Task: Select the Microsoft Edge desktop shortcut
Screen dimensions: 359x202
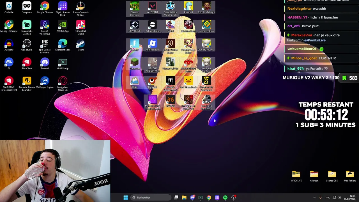Action: 63,45
